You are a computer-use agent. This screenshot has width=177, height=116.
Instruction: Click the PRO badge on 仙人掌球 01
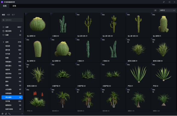tap(154, 15)
